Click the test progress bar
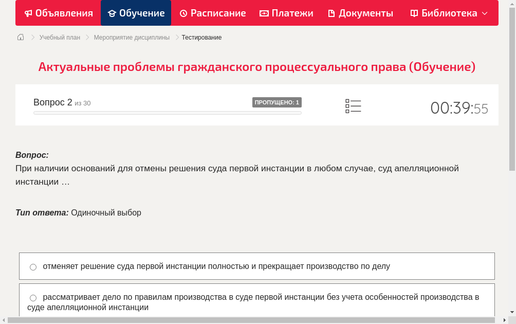 [x=167, y=113]
